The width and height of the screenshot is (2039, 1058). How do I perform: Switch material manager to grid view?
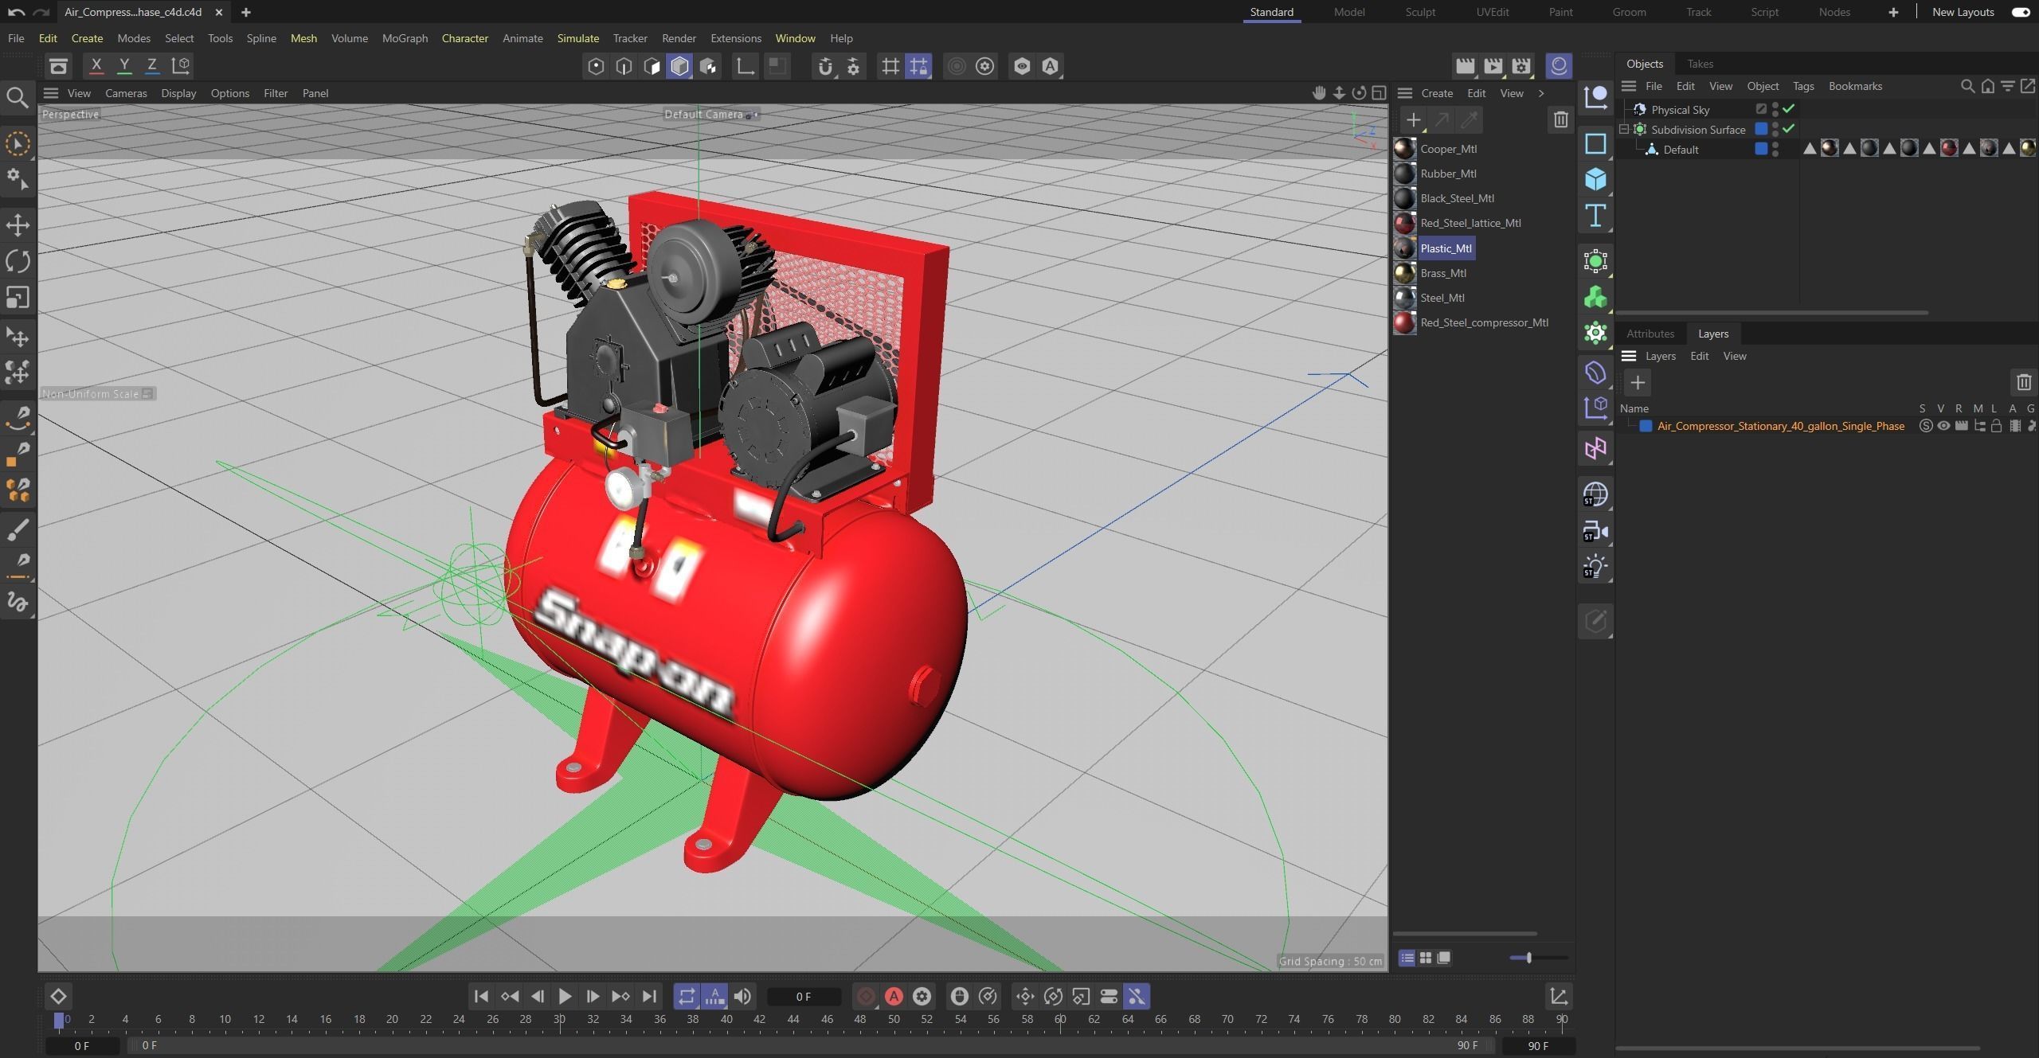(x=1426, y=958)
